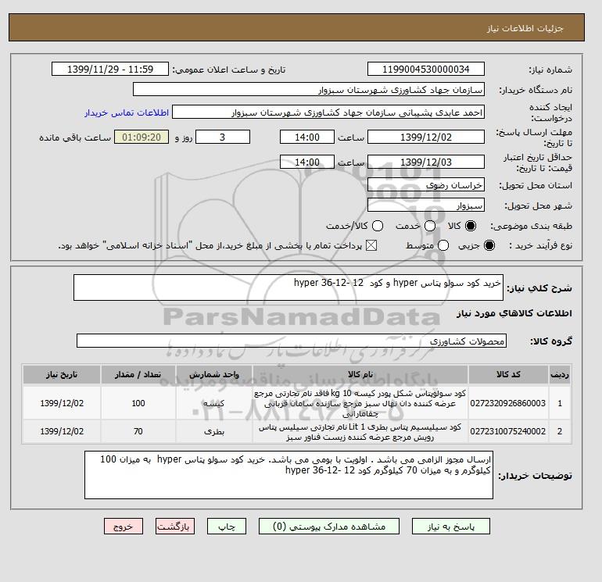Click the response deadline date 1399/12/02 field

[426, 137]
